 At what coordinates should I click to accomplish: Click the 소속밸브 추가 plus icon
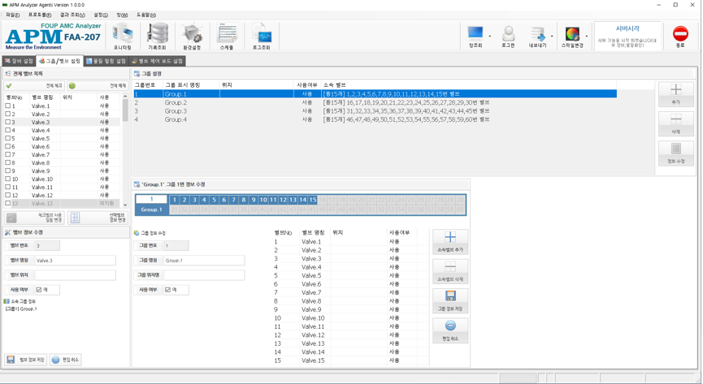point(450,241)
